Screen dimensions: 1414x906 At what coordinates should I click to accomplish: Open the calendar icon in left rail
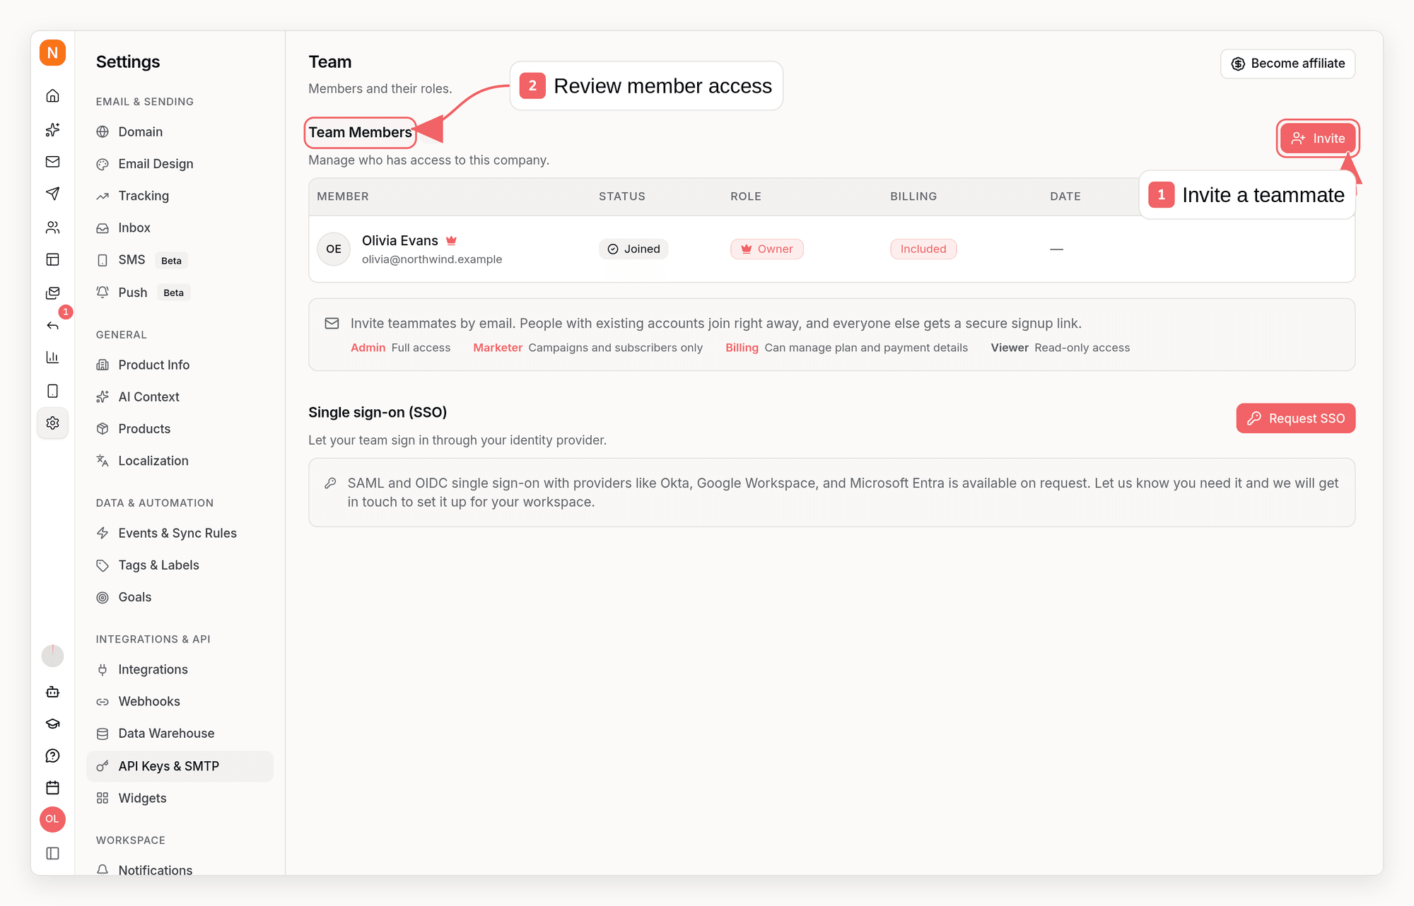(x=52, y=787)
